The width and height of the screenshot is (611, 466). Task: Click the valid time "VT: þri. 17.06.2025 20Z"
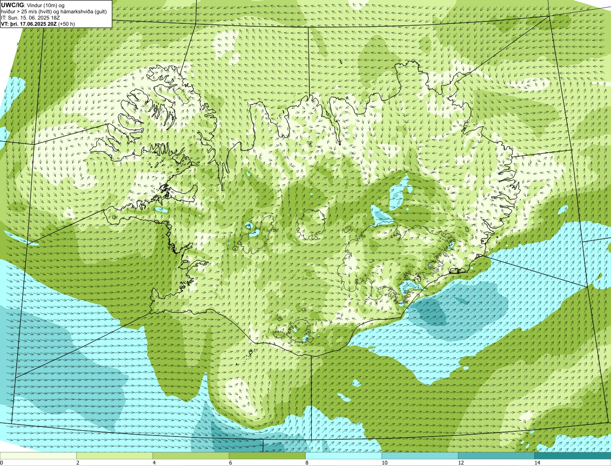29,23
